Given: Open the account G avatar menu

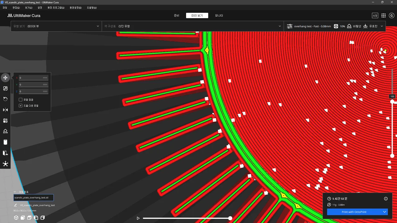Looking at the screenshot, I should [x=391, y=15].
